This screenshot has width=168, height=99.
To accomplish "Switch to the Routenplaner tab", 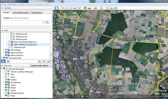I will [37, 13].
